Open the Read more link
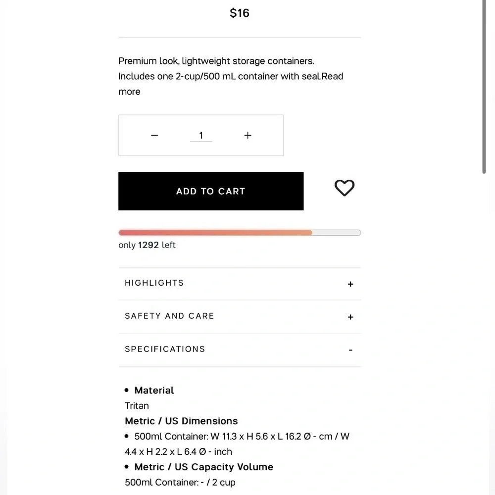Screen dimensions: 495x495 tap(231, 84)
